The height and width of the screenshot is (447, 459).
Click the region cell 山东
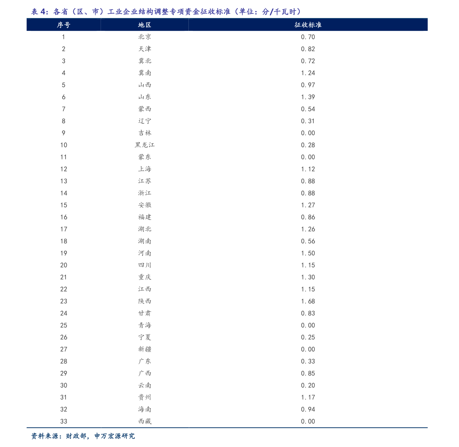(145, 97)
